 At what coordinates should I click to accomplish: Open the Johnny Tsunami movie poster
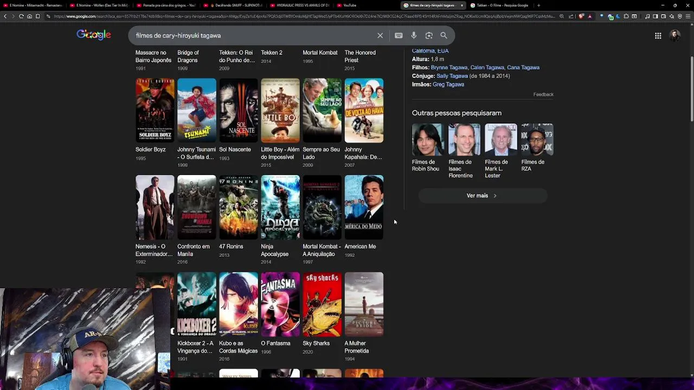[x=197, y=110]
